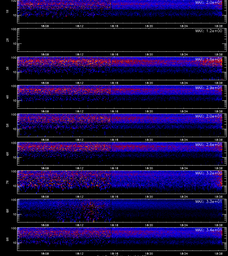Click the 100 y-axis label of 4R panel

point(14,86)
